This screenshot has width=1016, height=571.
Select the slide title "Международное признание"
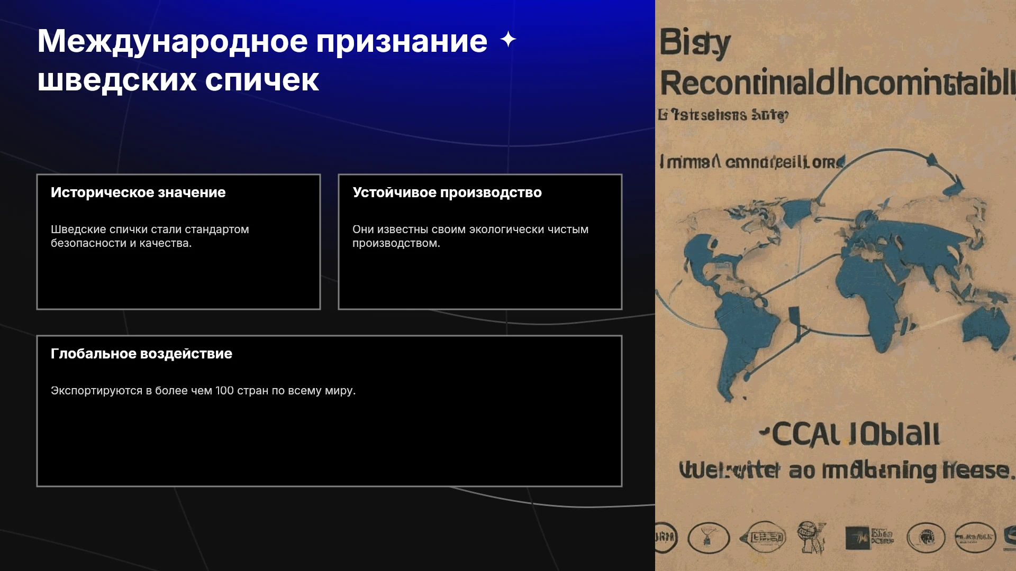262,41
